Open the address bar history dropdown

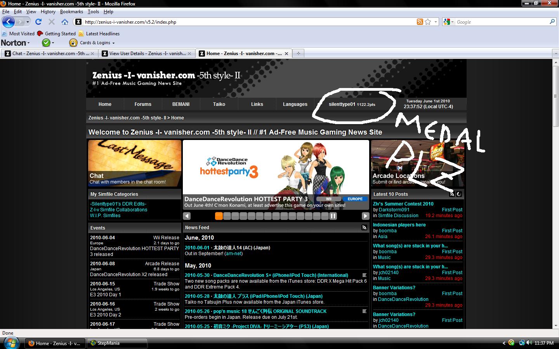pos(436,22)
